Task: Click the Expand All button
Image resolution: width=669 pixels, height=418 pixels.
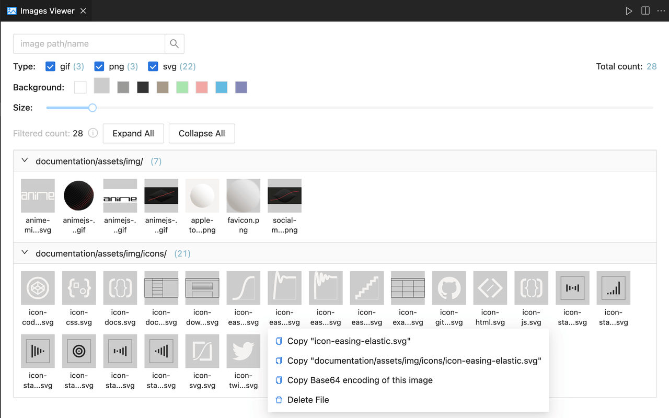Action: tap(133, 133)
